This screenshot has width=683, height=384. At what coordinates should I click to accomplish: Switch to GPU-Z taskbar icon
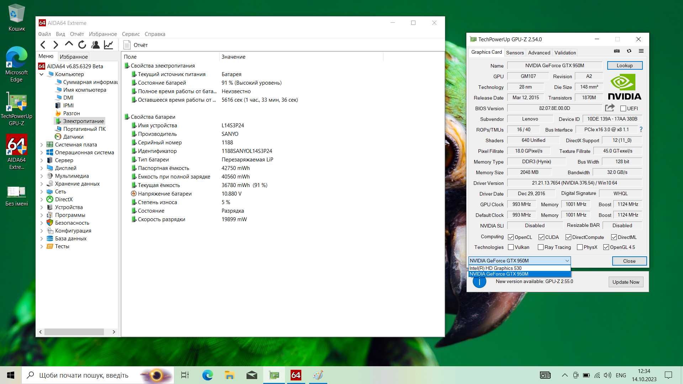tap(274, 375)
